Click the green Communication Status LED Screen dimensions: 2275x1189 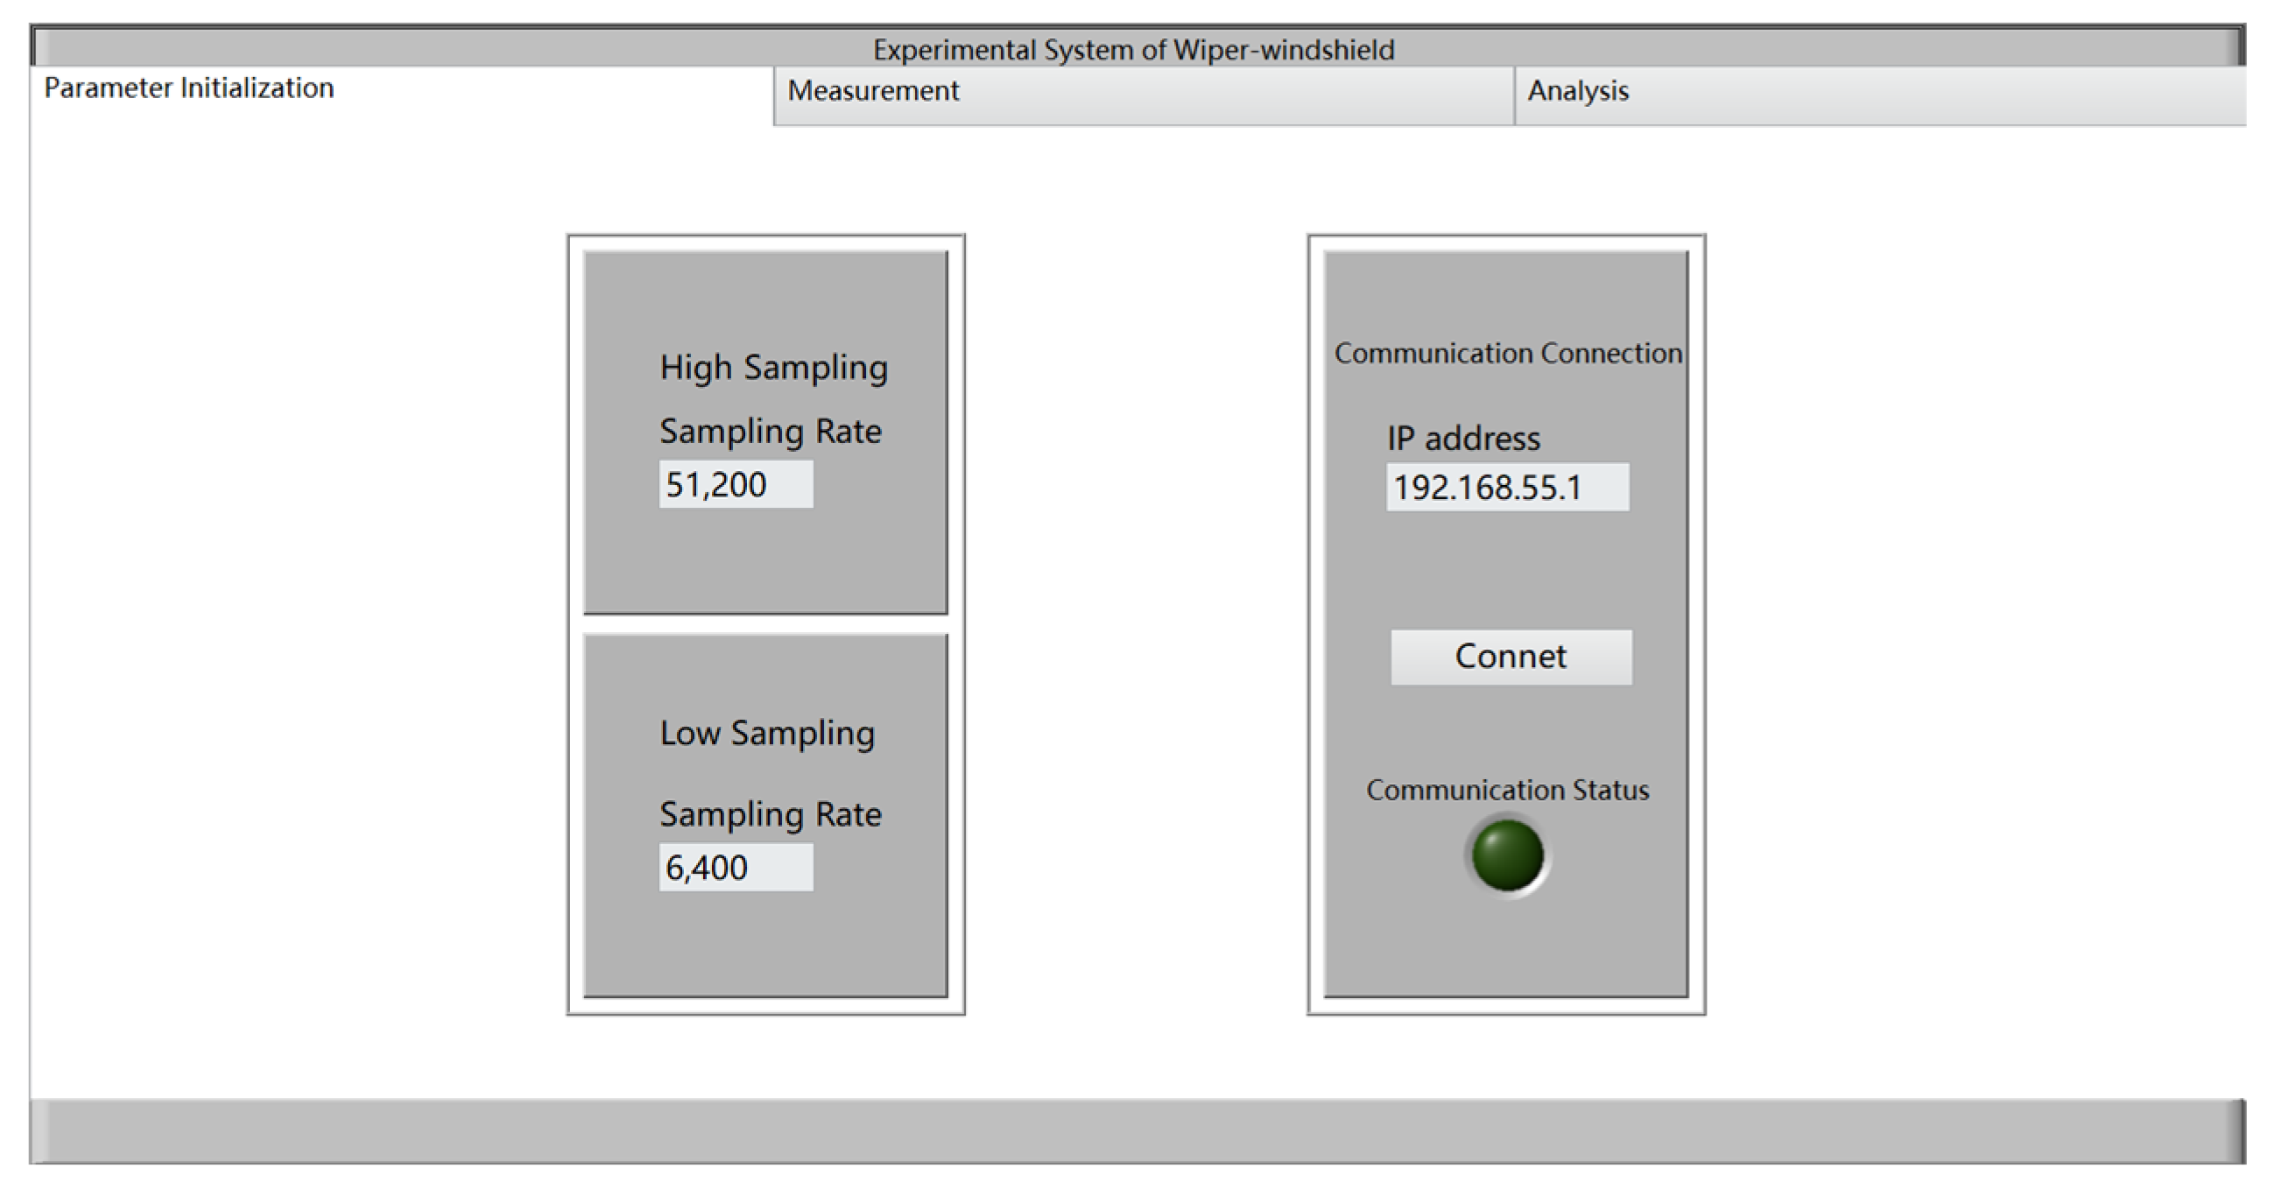(1508, 855)
